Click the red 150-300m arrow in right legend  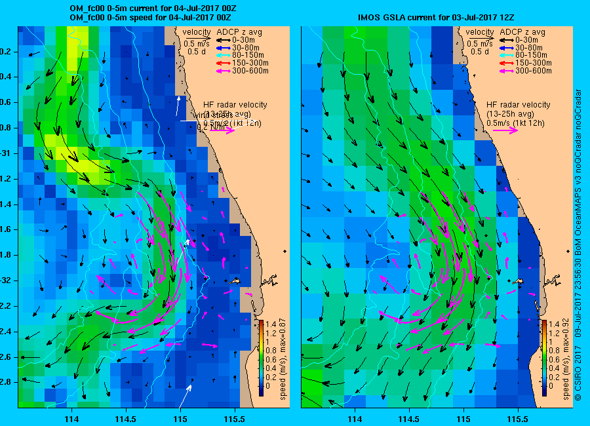click(507, 63)
